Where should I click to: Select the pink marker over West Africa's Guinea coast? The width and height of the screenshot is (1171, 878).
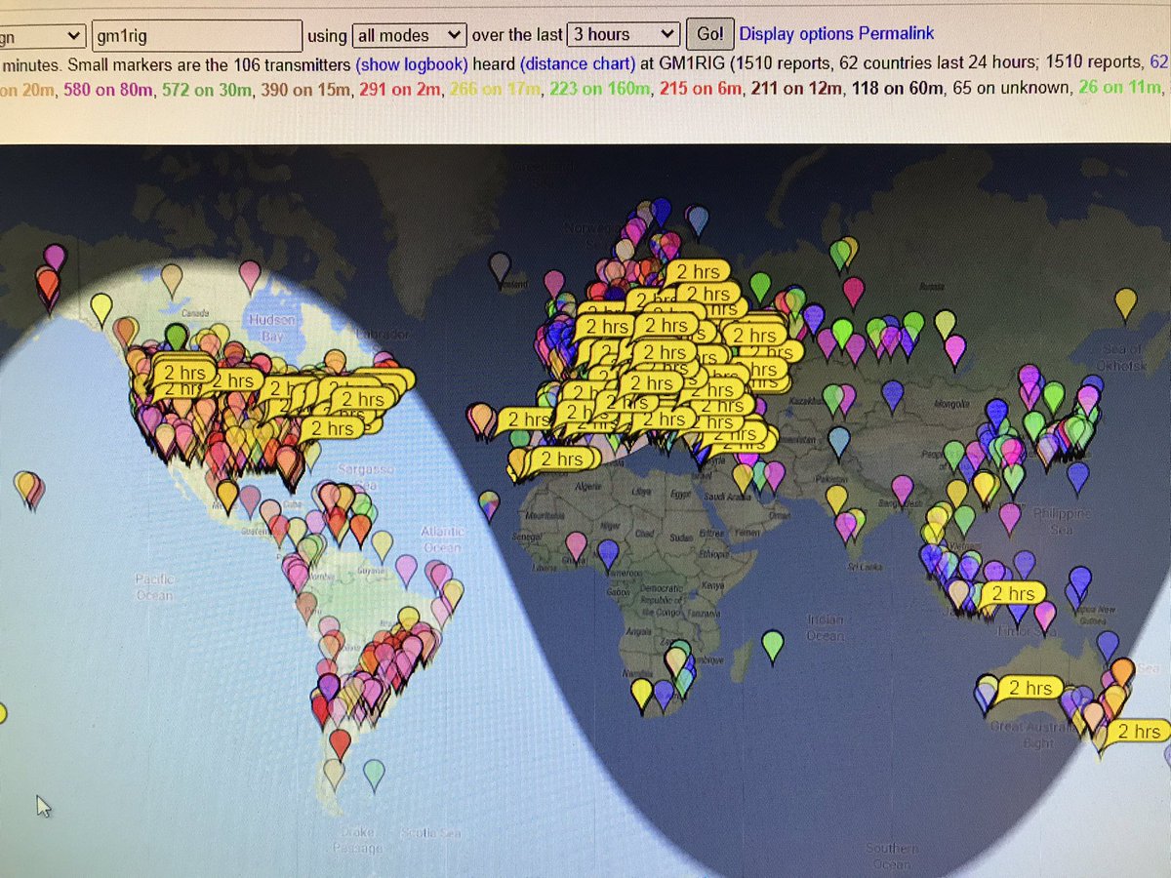point(576,546)
